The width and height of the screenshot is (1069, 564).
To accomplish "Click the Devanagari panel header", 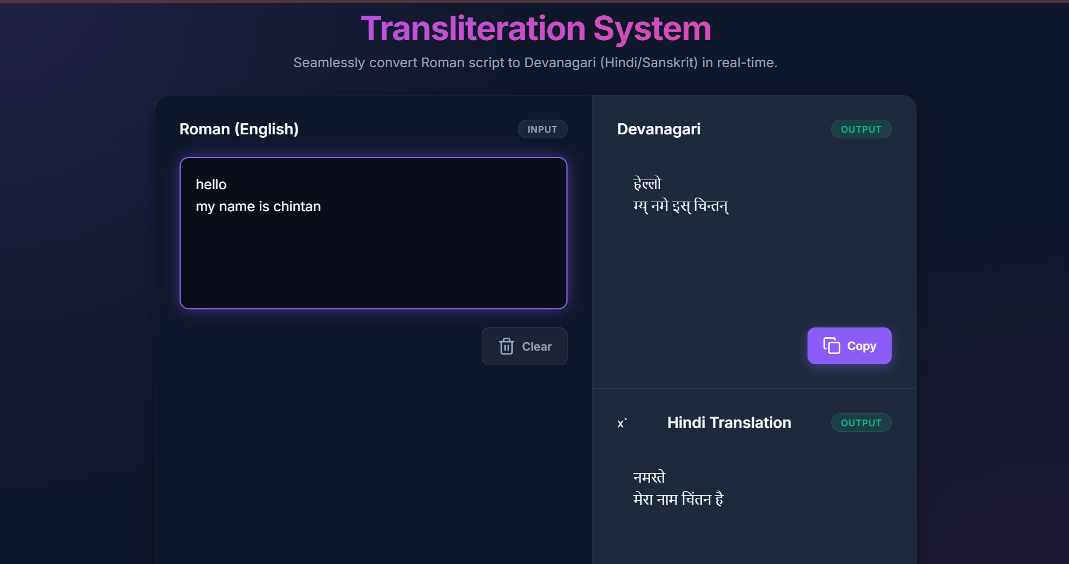I will [658, 129].
